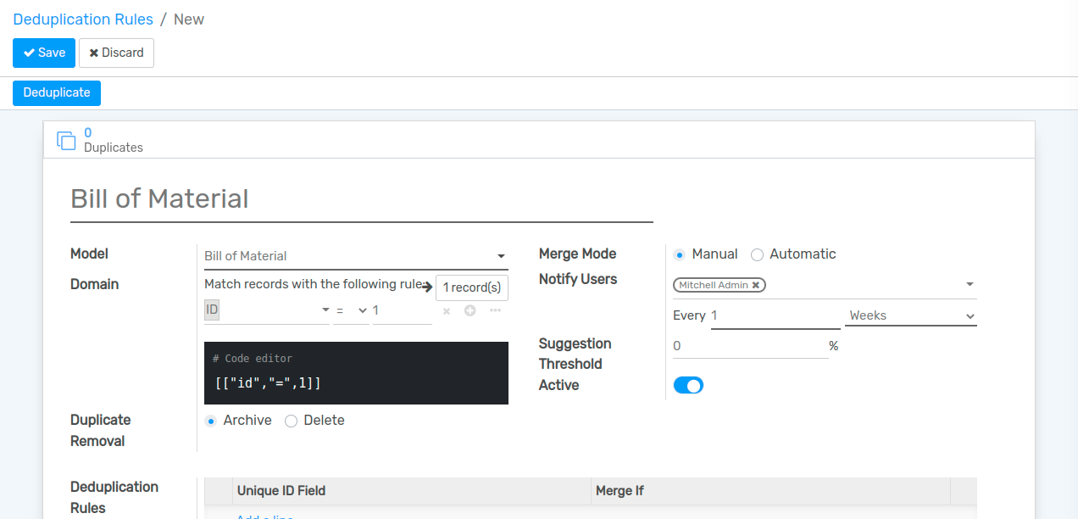Viewport: 1078px width, 519px height.
Task: Open the ID field selector dropdown
Action: click(x=325, y=311)
